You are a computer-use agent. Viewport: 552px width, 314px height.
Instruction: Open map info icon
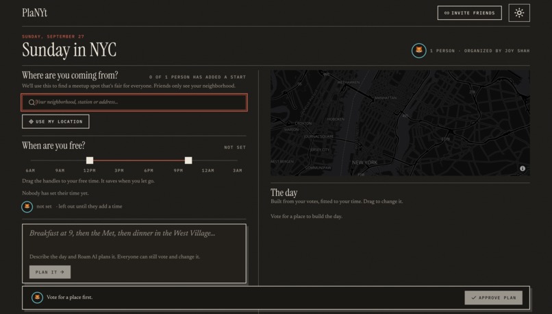(523, 169)
